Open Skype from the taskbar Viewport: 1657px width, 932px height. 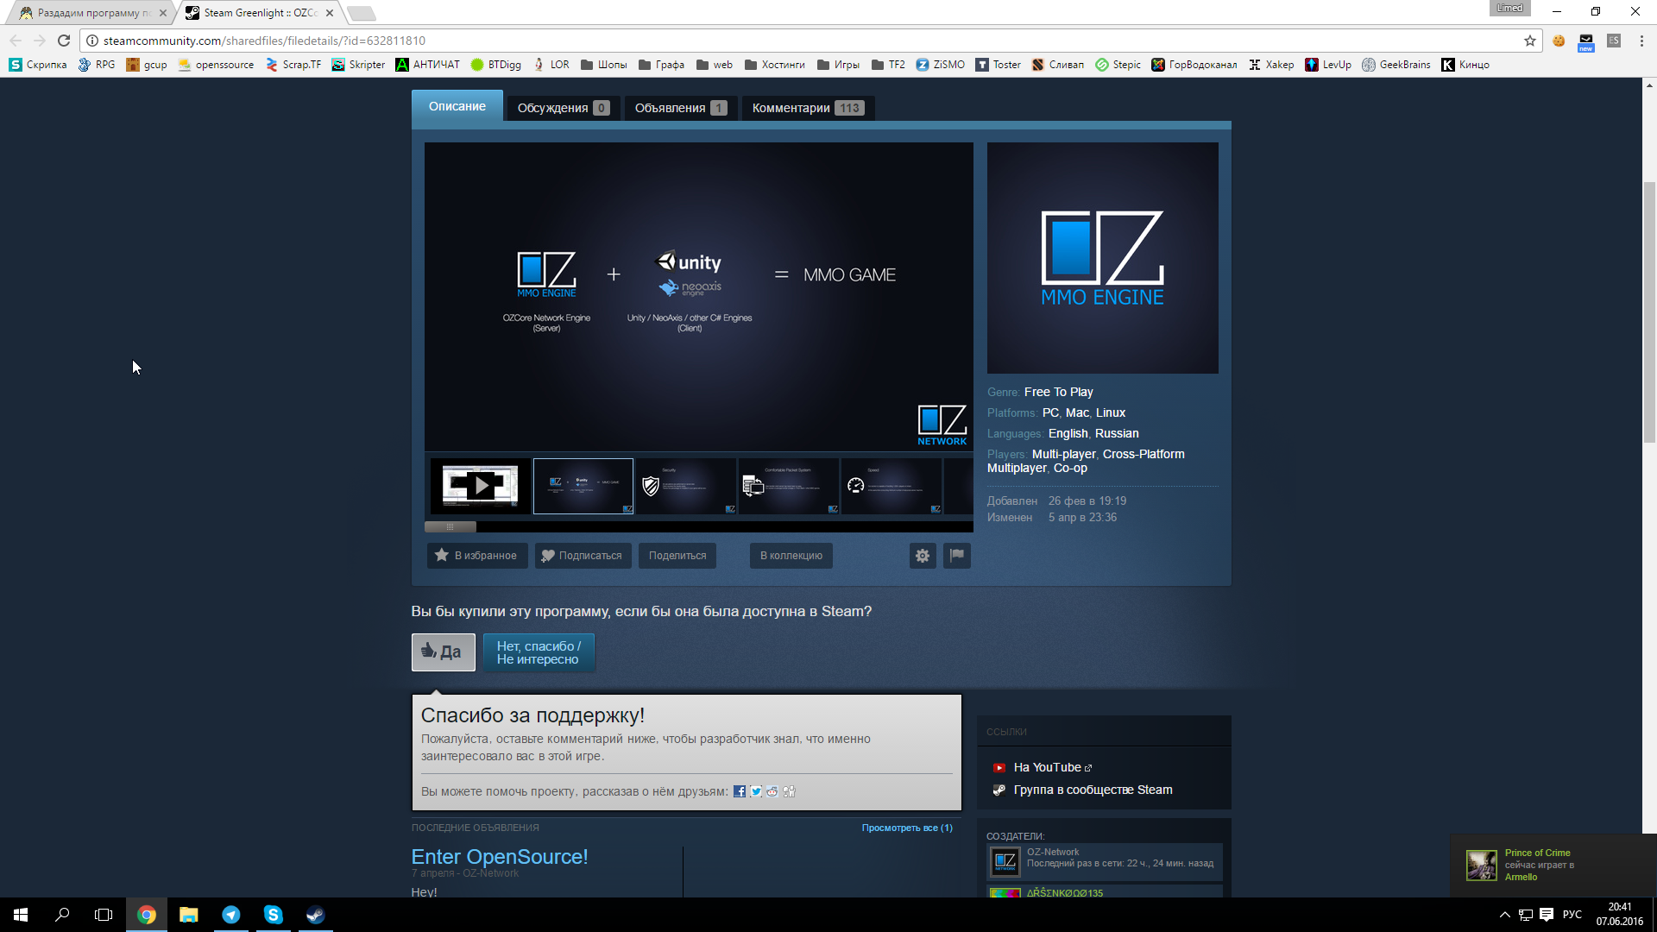pyautogui.click(x=273, y=915)
